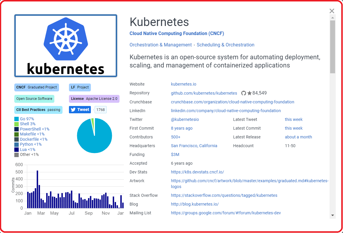Image resolution: width=343 pixels, height=233 pixels.
Task: Click the Dockerfile legend color square
Action: click(16, 139)
